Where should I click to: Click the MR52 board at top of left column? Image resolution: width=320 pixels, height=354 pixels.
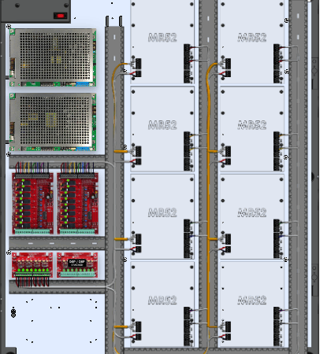(x=162, y=42)
